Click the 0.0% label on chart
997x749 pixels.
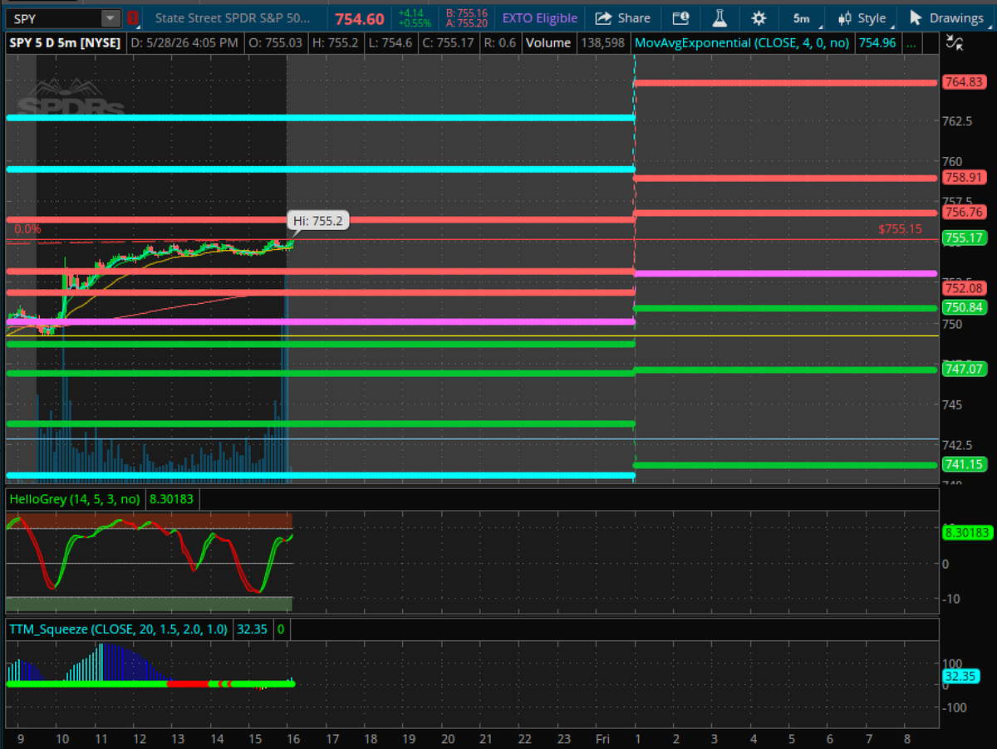point(27,228)
